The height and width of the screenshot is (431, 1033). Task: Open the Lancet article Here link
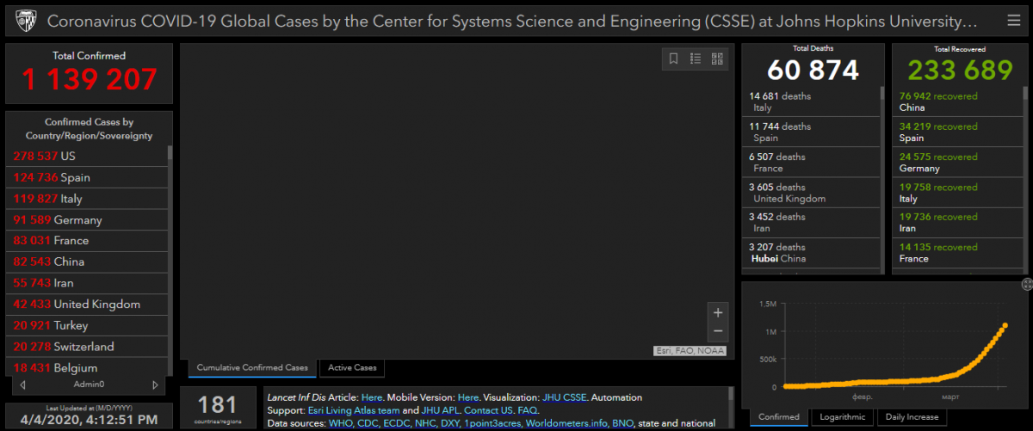point(372,397)
